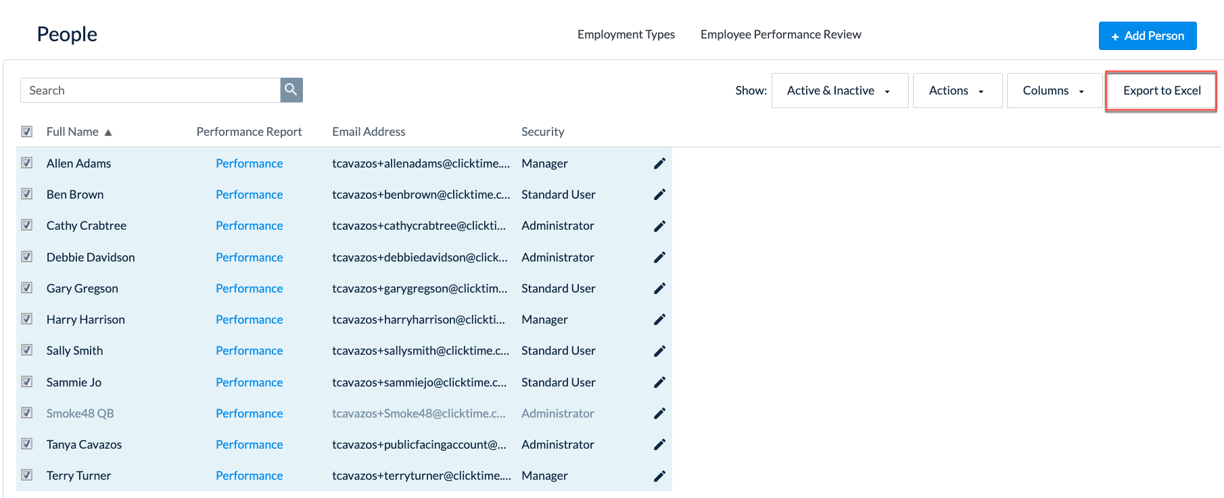Open Smoke48 QB Performance link
The width and height of the screenshot is (1224, 498).
[x=250, y=414]
